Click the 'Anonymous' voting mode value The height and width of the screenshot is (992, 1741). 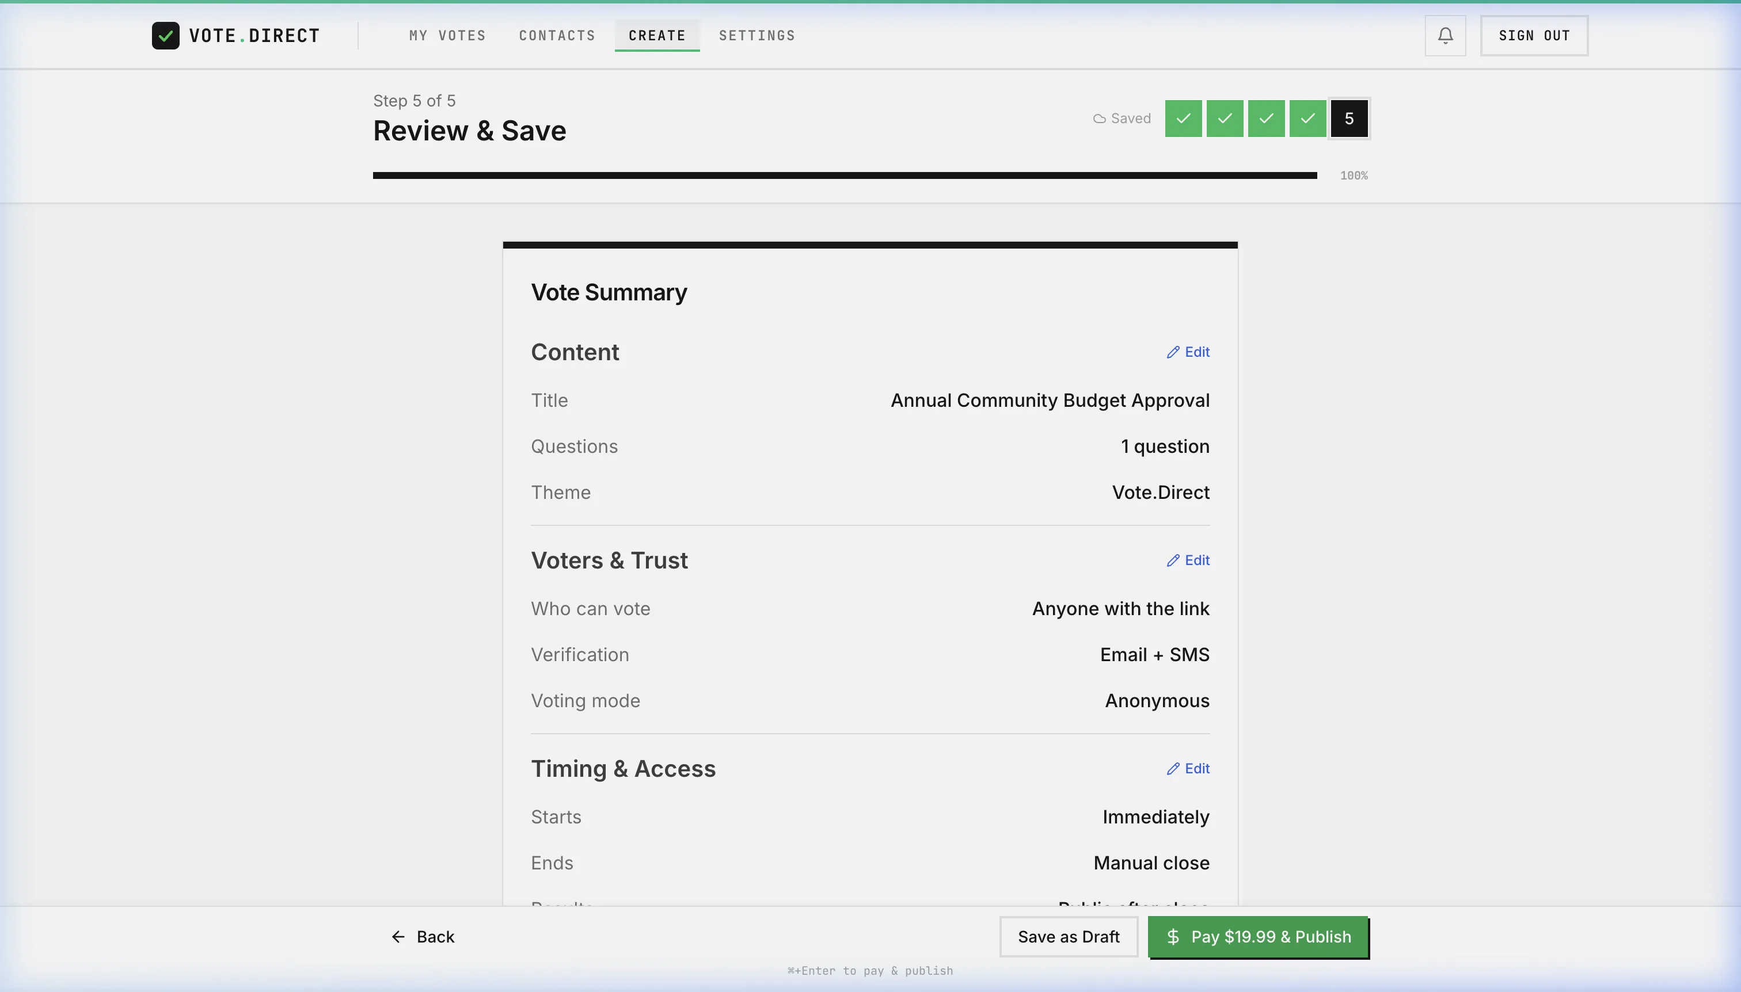click(x=1157, y=701)
